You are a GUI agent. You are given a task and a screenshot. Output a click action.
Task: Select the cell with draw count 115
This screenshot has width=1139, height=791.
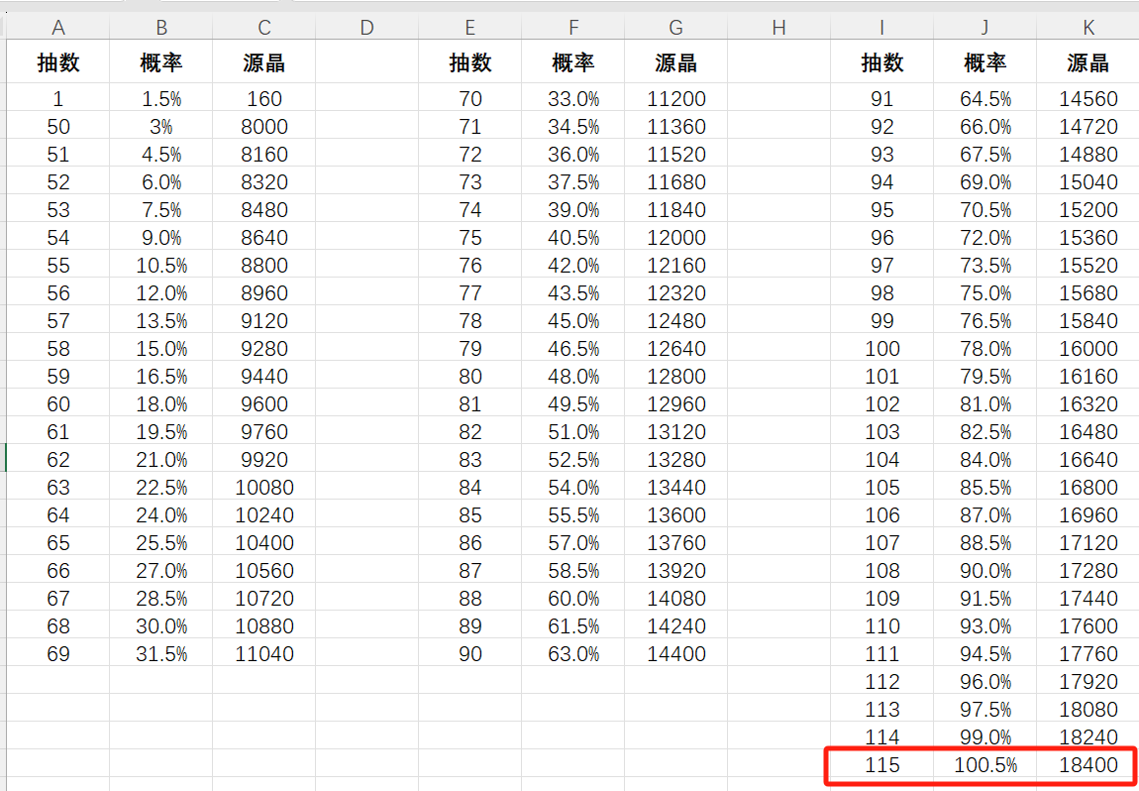pos(881,764)
